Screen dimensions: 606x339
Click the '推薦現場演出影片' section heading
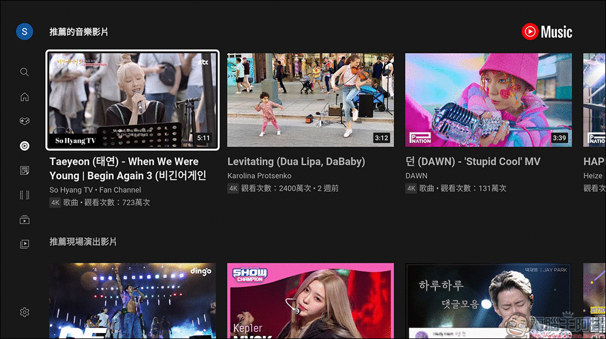(83, 242)
